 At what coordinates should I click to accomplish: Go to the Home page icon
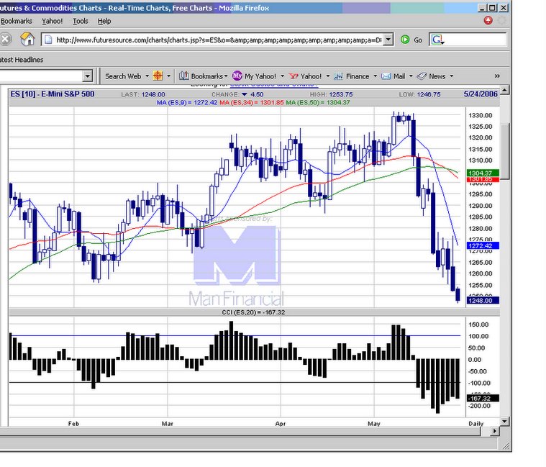pos(27,39)
